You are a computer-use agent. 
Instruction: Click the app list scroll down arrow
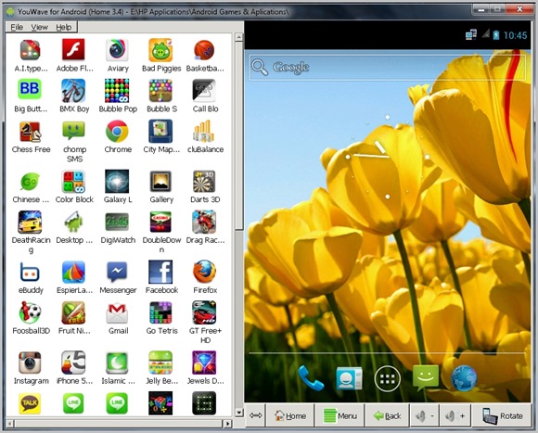(238, 413)
